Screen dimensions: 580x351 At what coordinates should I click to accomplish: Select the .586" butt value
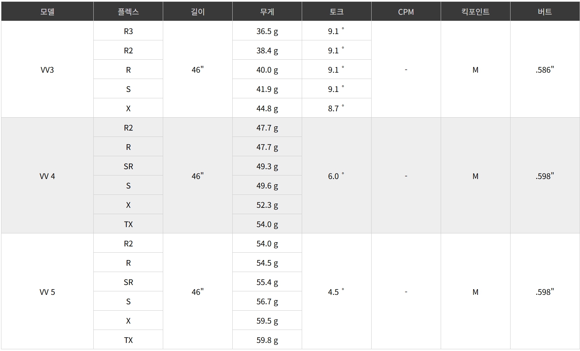(x=545, y=69)
